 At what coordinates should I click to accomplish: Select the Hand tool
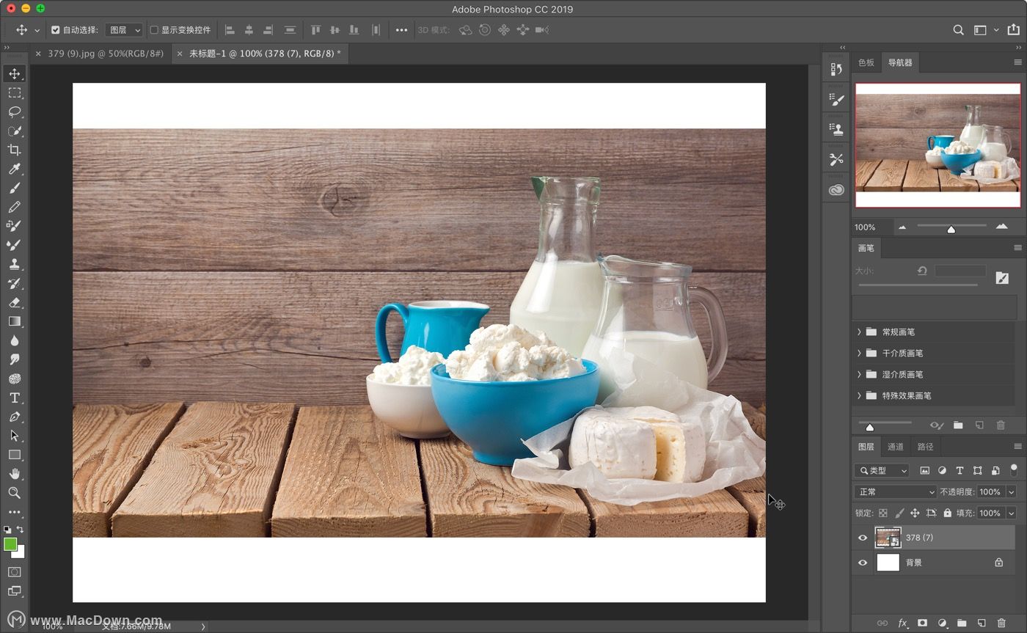point(15,474)
